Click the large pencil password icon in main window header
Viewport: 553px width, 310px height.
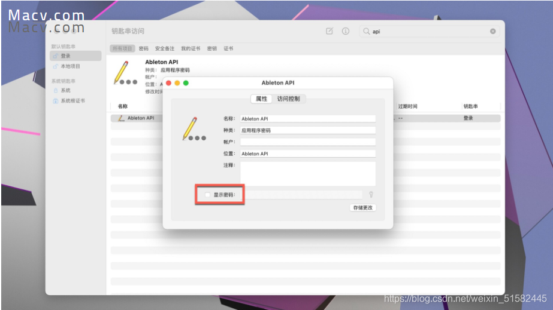tap(125, 73)
